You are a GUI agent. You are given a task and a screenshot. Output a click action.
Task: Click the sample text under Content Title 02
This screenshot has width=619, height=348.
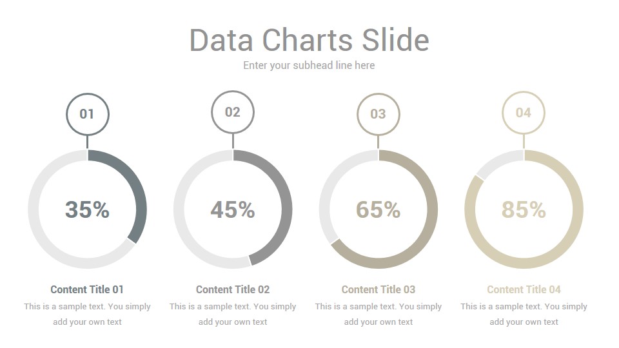pyautogui.click(x=233, y=314)
